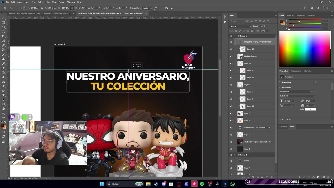
Task: Select the Rectangular Marquee tool
Action: click(x=3, y=23)
